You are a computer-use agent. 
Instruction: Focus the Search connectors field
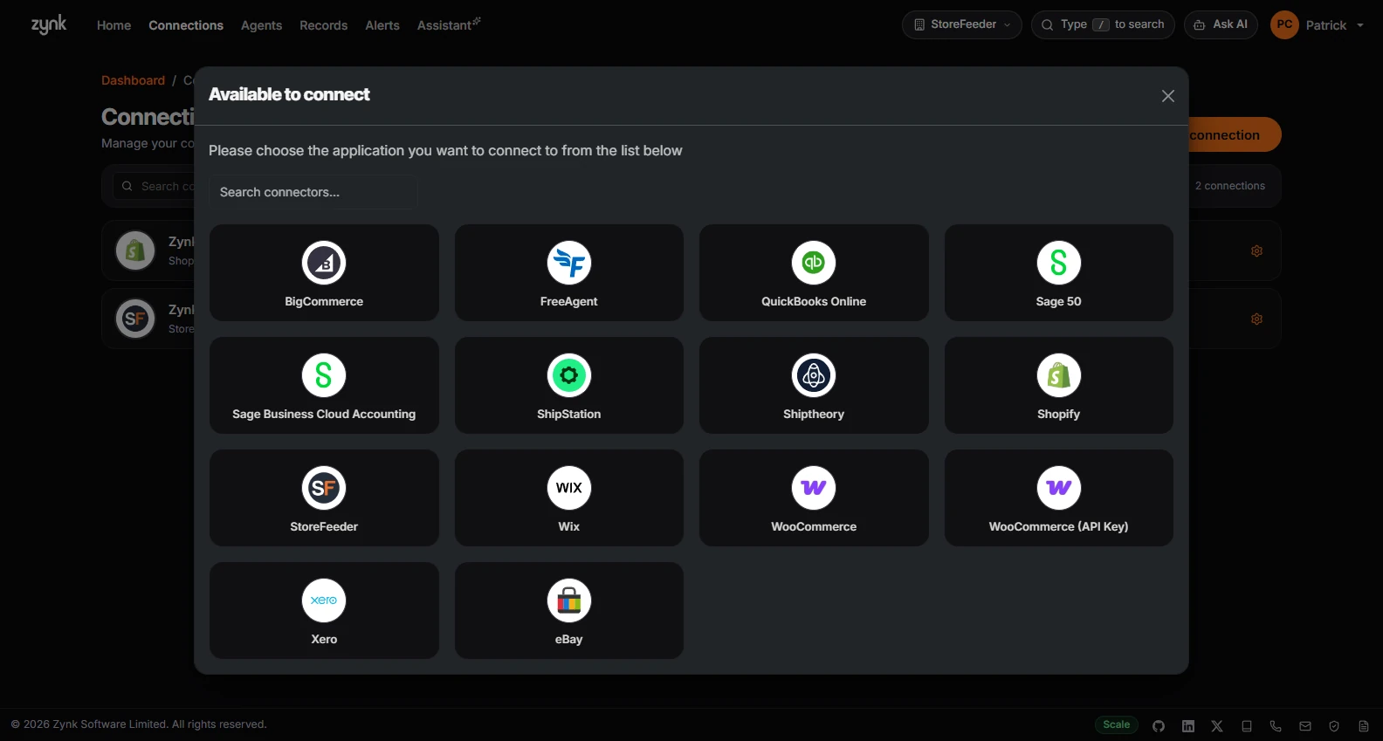pos(313,192)
